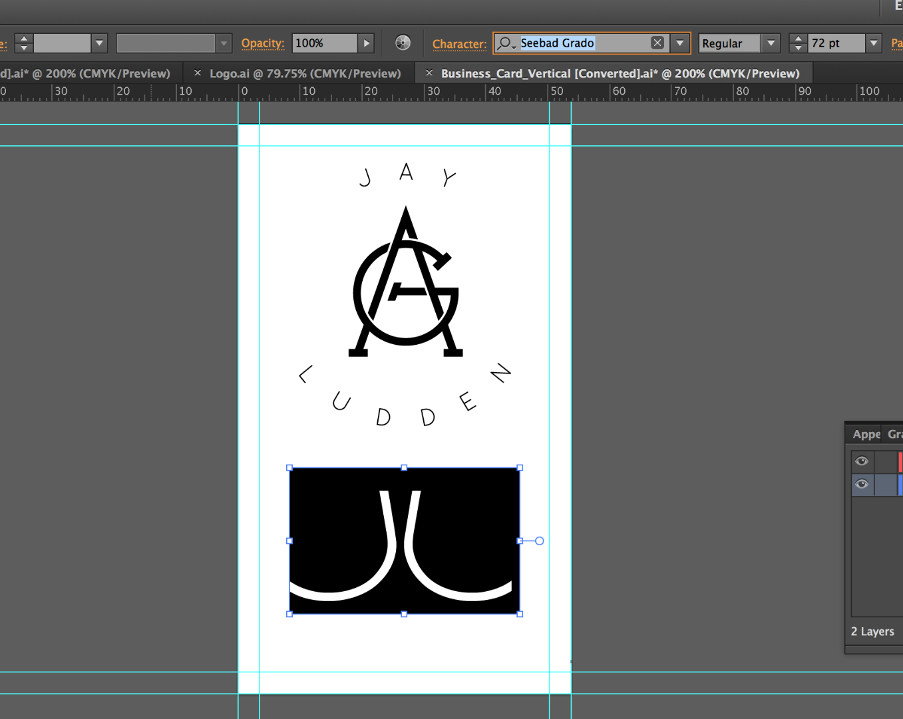Screen dimensions: 903x719
Task: Click the letter L of LUDDEN
Action: pos(305,374)
